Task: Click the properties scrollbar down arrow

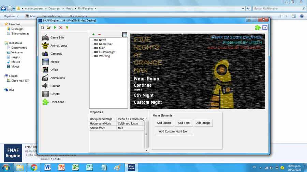Action: pyautogui.click(x=146, y=151)
